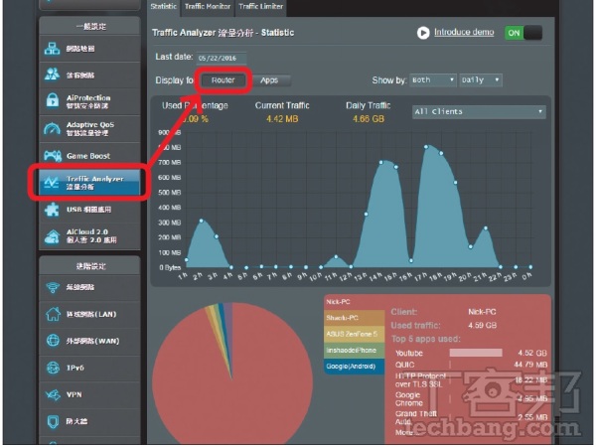The height and width of the screenshot is (447, 596).
Task: Click the USB application puzzle icon
Action: [52, 210]
